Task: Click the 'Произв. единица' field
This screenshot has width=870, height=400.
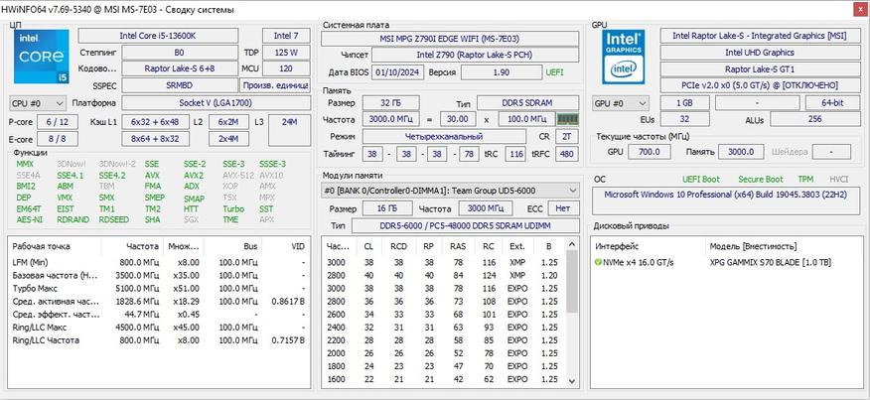Action: click(275, 86)
